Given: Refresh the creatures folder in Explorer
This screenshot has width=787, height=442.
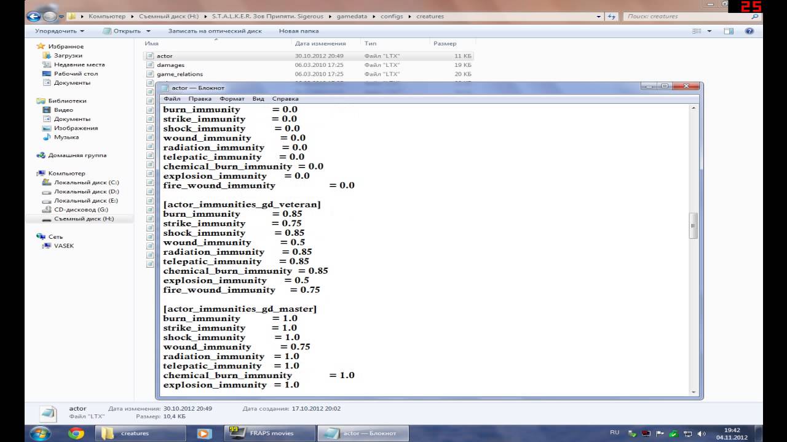Looking at the screenshot, I should [611, 17].
